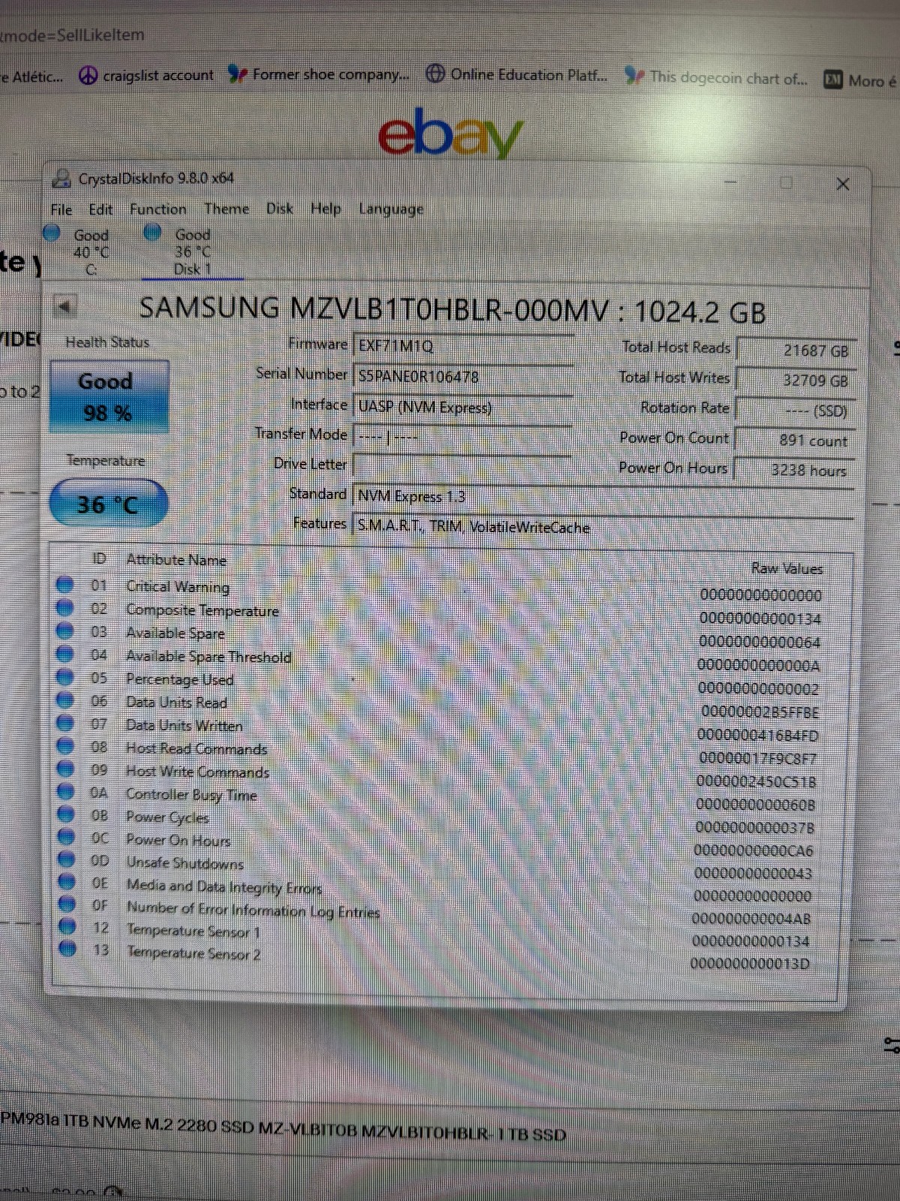Click the globe icon of Online Education bookmark
900x1201 pixels.
[435, 74]
